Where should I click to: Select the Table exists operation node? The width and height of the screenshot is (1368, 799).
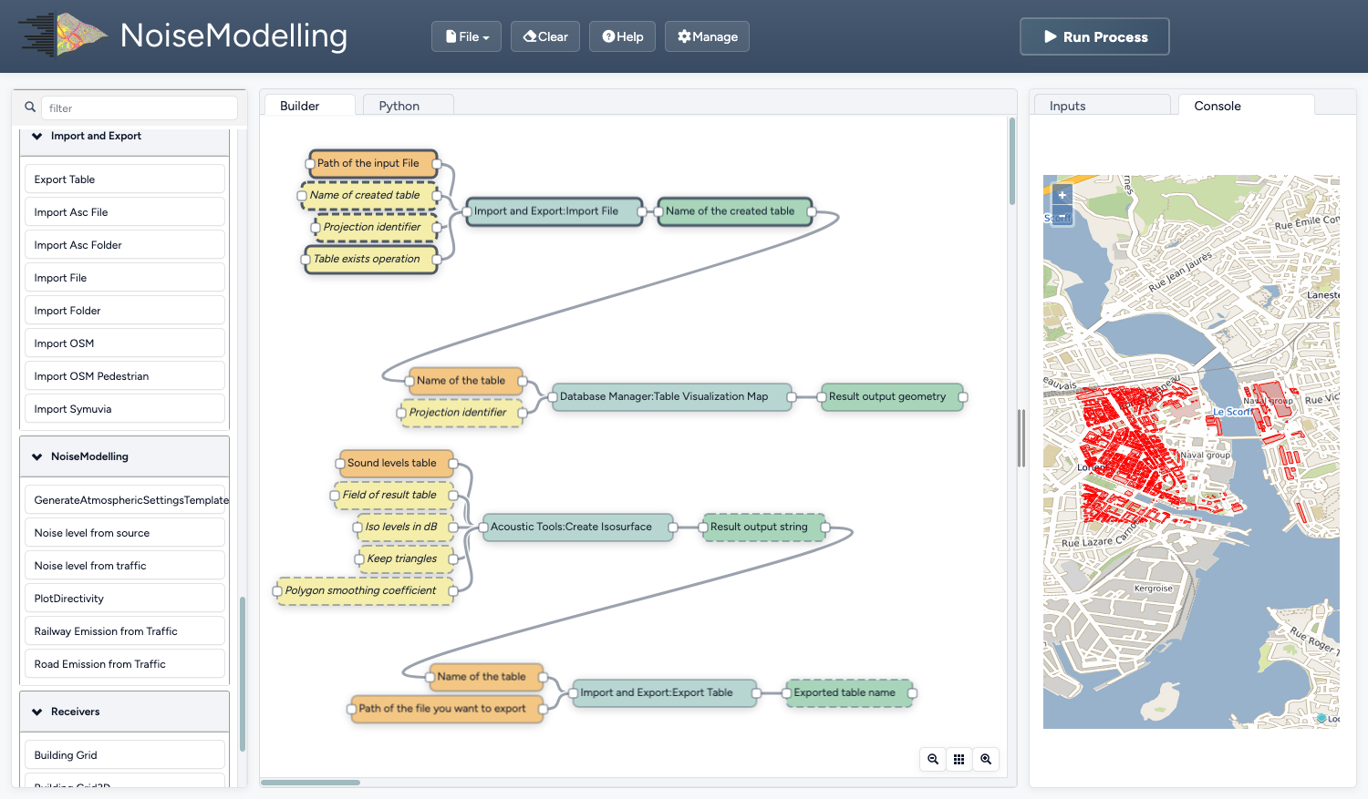(370, 260)
